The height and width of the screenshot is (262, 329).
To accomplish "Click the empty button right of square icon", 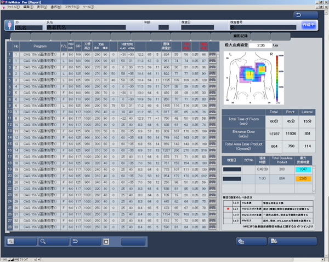I will coord(133,241).
